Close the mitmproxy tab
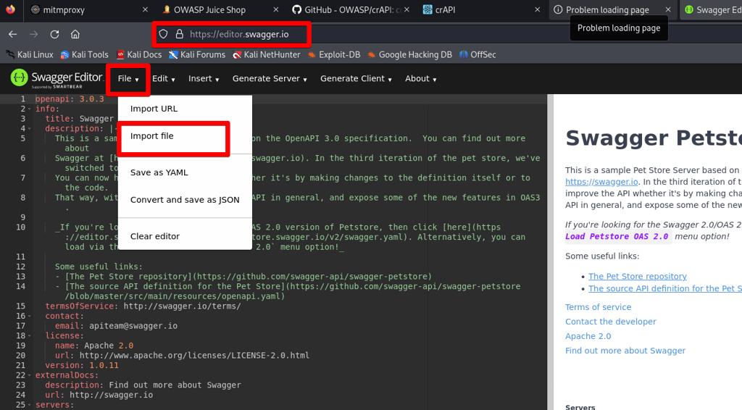Image resolution: width=742 pixels, height=410 pixels. click(x=145, y=9)
